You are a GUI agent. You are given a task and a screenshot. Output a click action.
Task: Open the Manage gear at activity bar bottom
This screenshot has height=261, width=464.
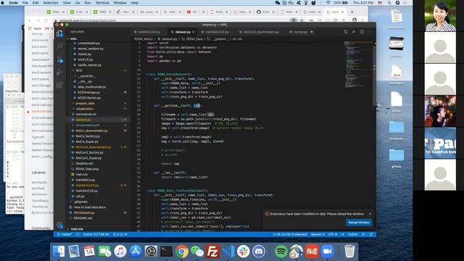[x=59, y=225]
